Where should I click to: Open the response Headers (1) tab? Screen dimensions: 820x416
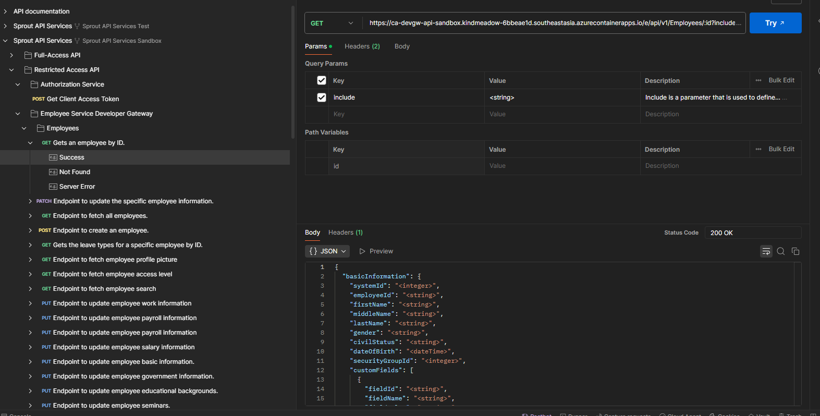coord(345,233)
